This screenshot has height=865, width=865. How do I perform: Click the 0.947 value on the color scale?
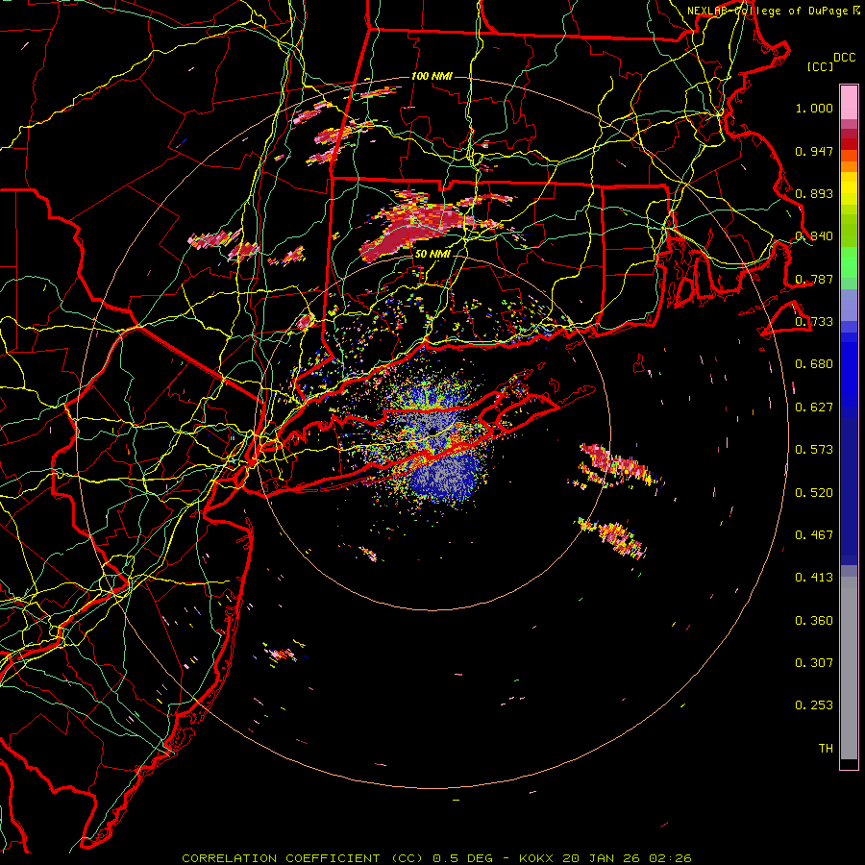[x=814, y=151]
